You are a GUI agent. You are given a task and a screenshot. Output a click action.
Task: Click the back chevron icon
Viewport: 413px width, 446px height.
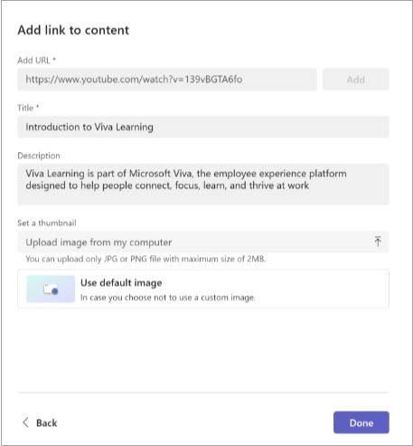pyautogui.click(x=26, y=422)
